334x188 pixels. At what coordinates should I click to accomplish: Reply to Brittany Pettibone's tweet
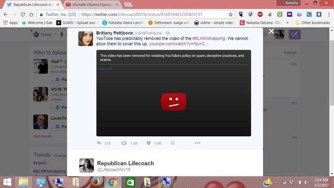(99, 143)
